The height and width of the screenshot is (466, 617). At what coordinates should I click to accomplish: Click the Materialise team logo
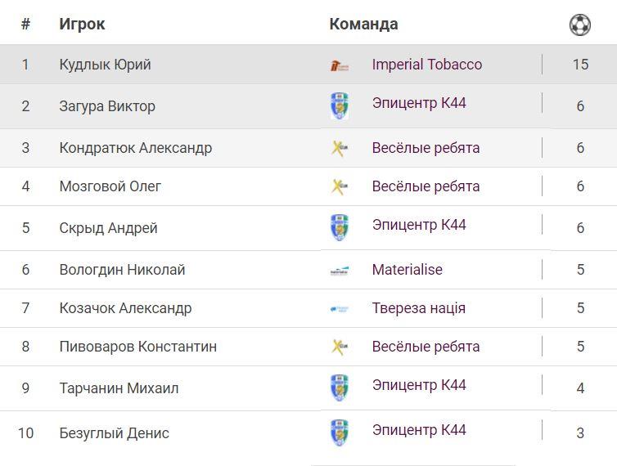tap(340, 270)
